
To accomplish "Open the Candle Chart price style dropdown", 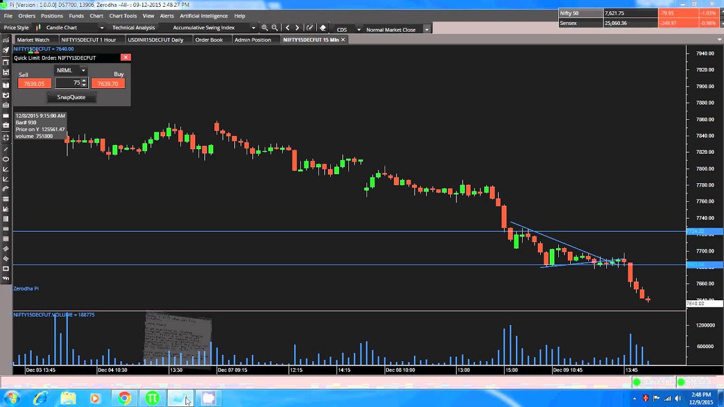I will 102,28.
